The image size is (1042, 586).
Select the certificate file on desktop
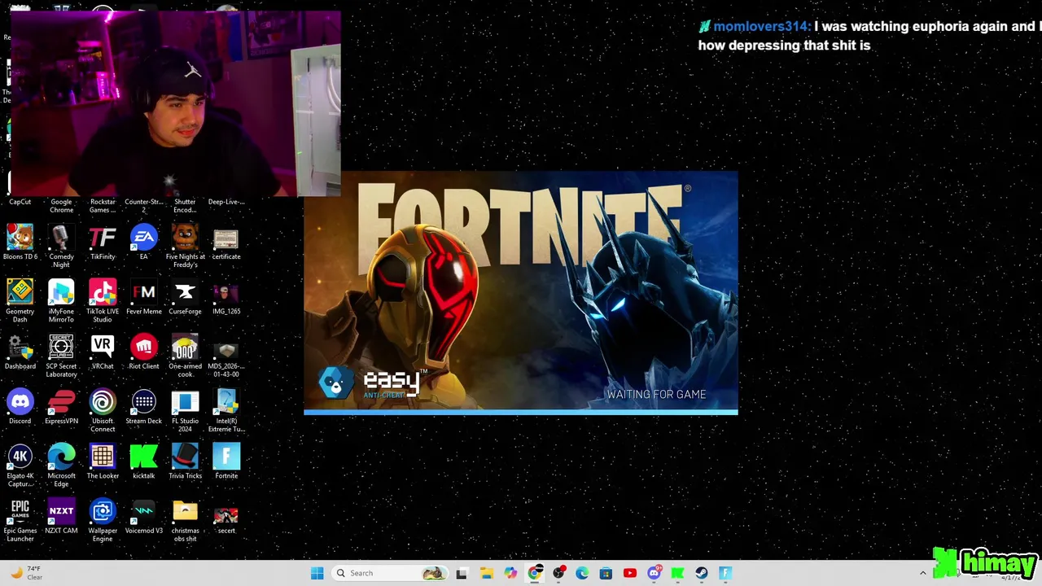pyautogui.click(x=226, y=243)
